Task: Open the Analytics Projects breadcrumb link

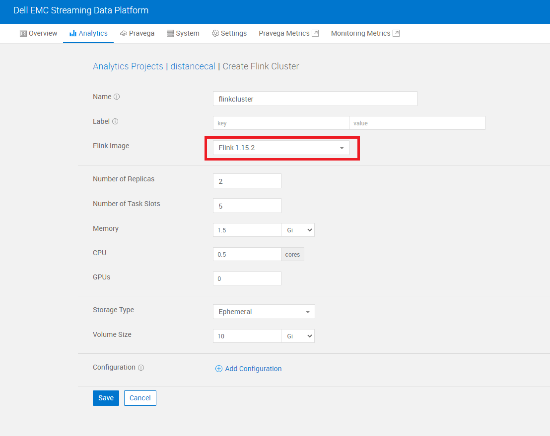Action: pos(128,66)
